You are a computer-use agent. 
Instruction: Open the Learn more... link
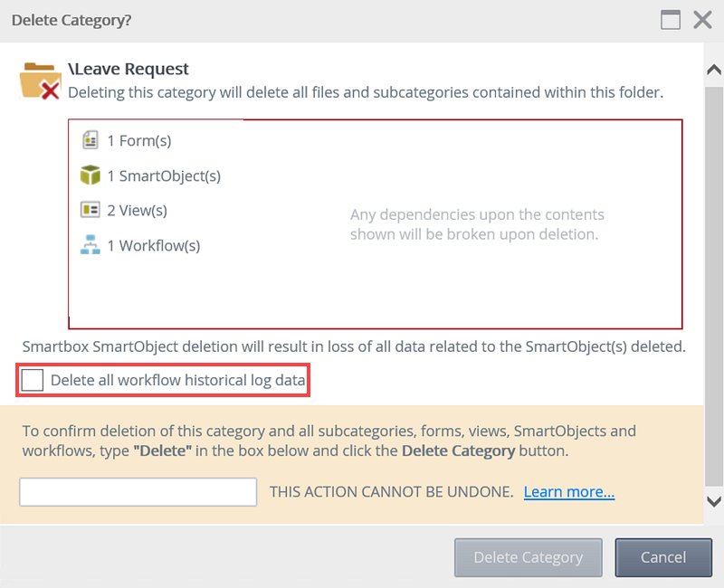click(569, 492)
